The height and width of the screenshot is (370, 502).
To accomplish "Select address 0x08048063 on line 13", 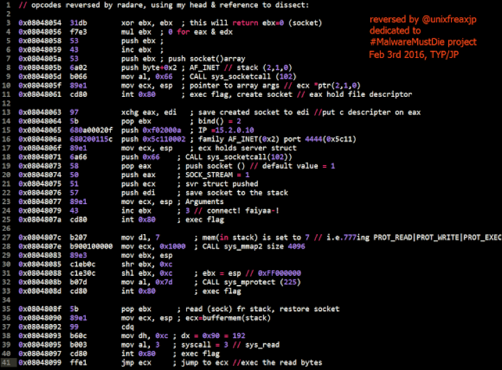I will (x=40, y=112).
